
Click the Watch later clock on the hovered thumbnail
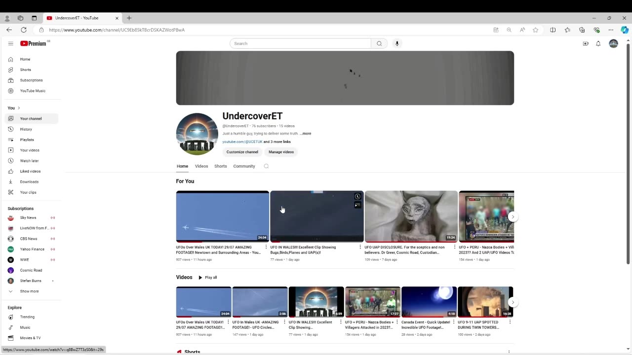tap(357, 196)
